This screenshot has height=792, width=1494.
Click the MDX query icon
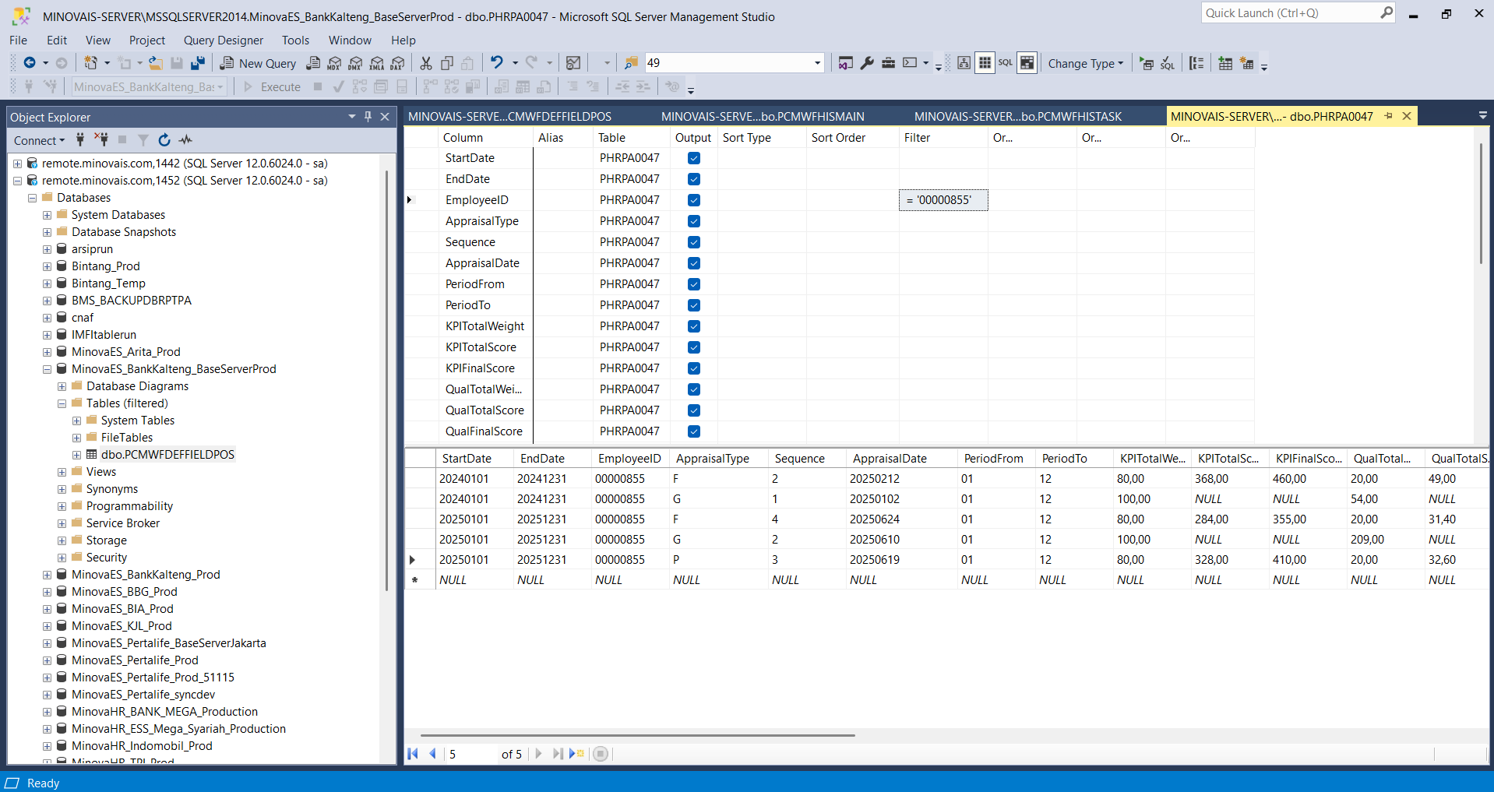click(335, 63)
